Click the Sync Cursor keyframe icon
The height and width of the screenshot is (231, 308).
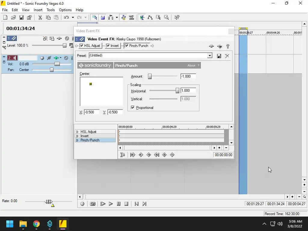(x=122, y=155)
